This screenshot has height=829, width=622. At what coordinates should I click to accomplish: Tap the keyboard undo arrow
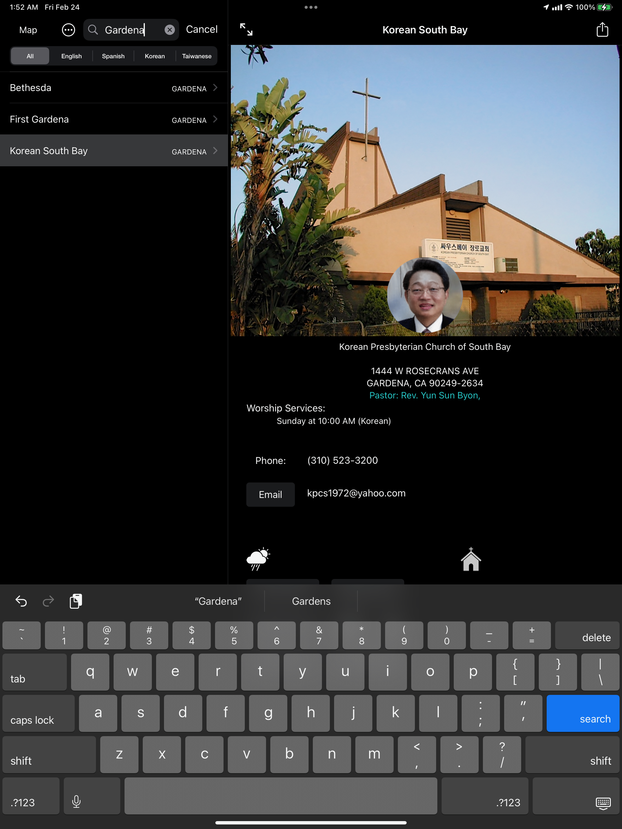(21, 601)
